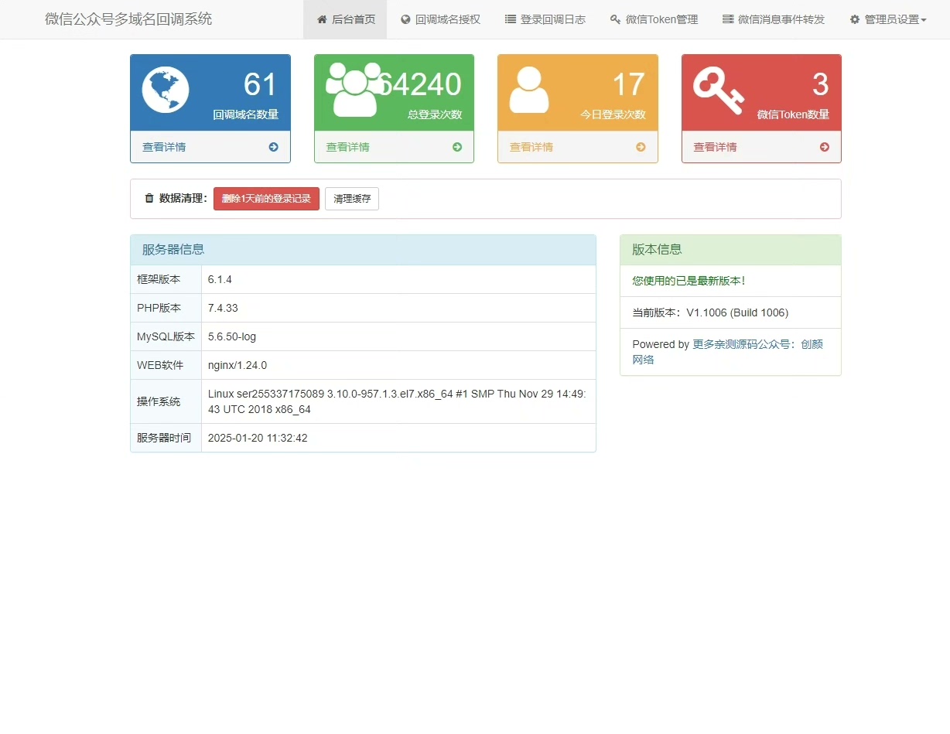
Task: Open 查看详情 under 微信Token数量
Action: 716,147
